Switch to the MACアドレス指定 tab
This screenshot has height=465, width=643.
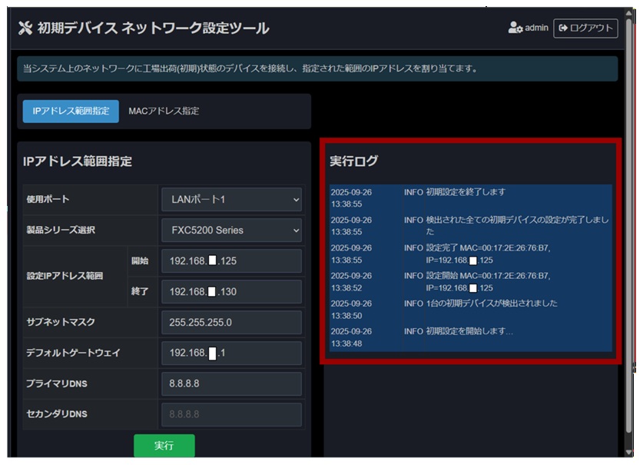click(x=164, y=111)
